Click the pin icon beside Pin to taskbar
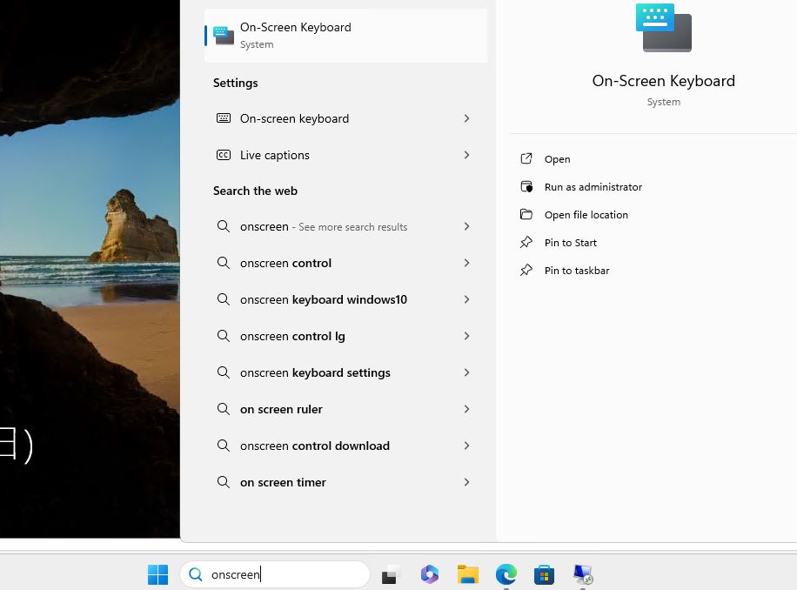This screenshot has width=797, height=590. (x=526, y=271)
